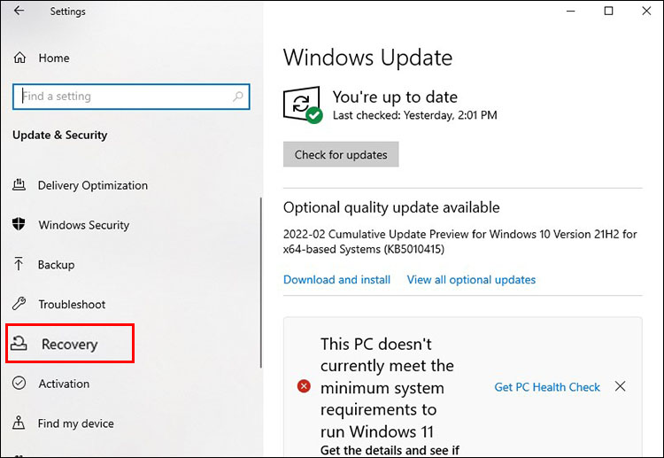Open the Recovery settings page
The width and height of the screenshot is (664, 458).
click(x=69, y=344)
